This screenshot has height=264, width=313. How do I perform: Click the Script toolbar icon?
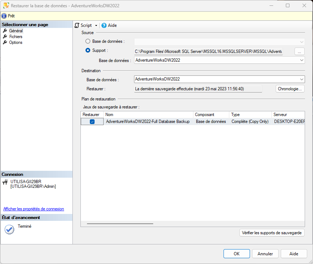coord(77,25)
